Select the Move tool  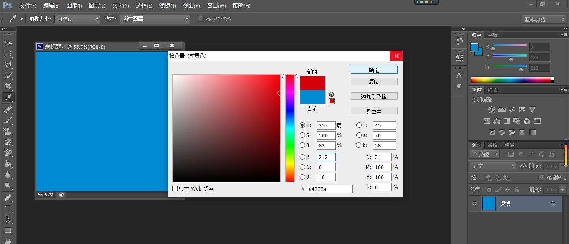pyautogui.click(x=8, y=43)
